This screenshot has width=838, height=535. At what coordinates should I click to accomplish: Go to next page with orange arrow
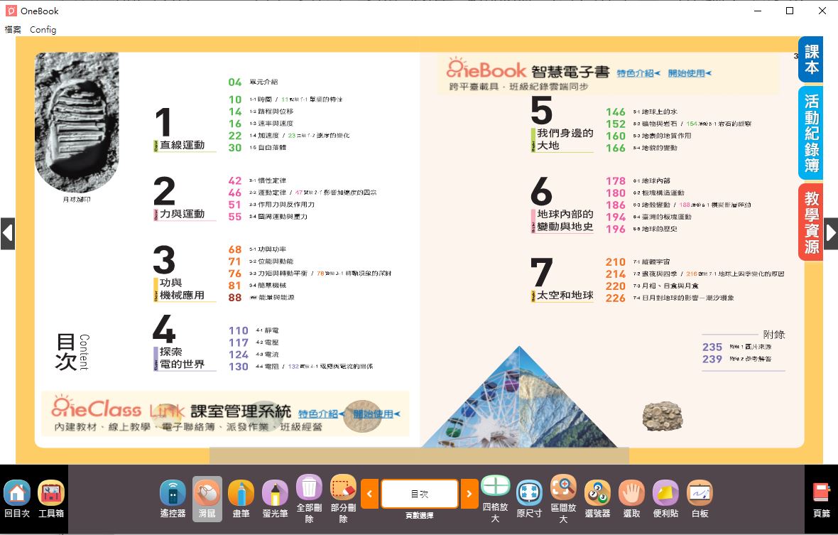coord(469,494)
